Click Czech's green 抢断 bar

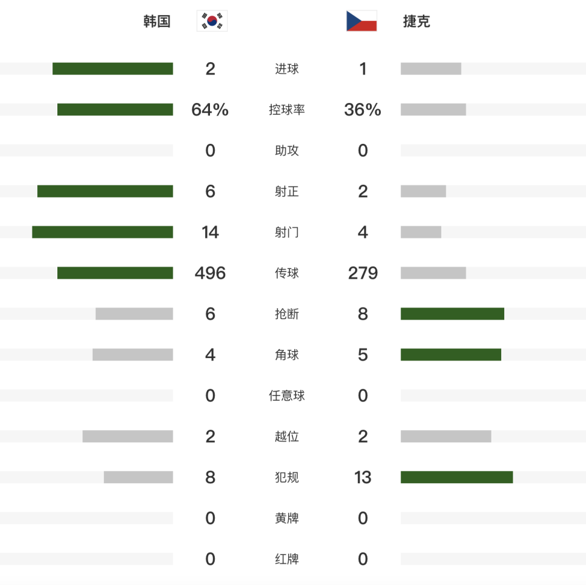pyautogui.click(x=452, y=314)
